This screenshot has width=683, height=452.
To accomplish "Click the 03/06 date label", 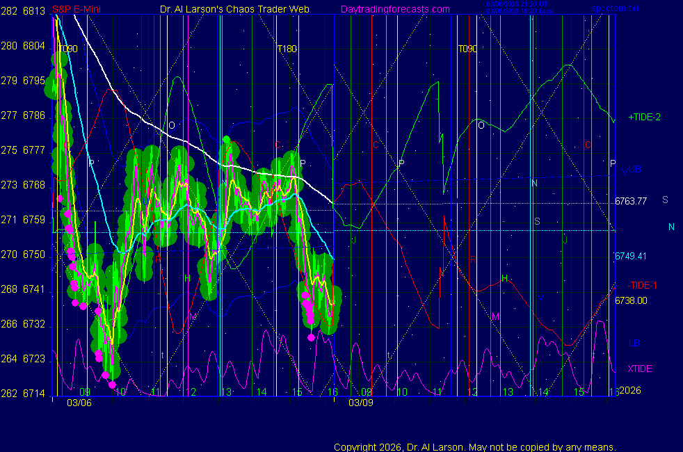I will [79, 403].
